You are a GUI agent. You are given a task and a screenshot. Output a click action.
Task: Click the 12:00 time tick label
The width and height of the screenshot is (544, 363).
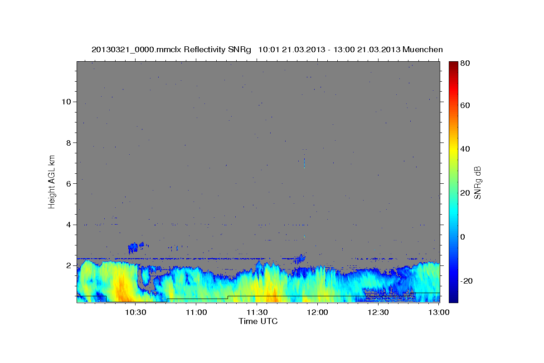click(317, 312)
